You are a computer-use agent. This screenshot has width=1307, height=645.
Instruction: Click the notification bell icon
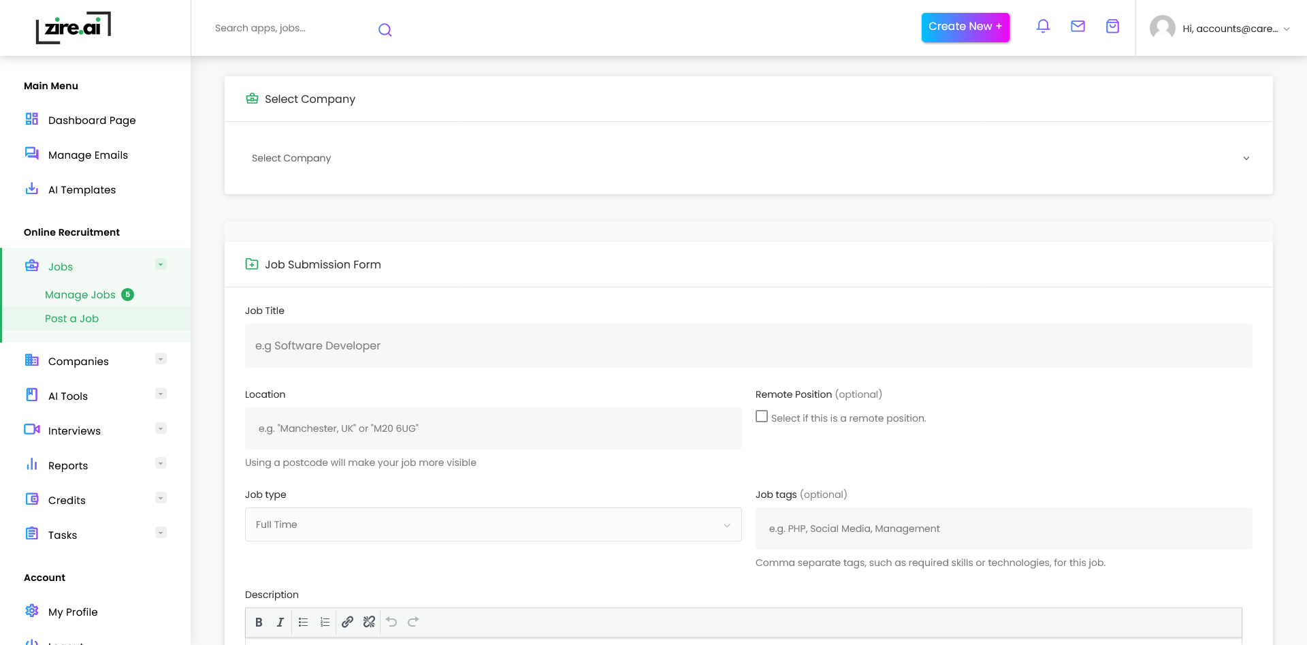[x=1043, y=27]
